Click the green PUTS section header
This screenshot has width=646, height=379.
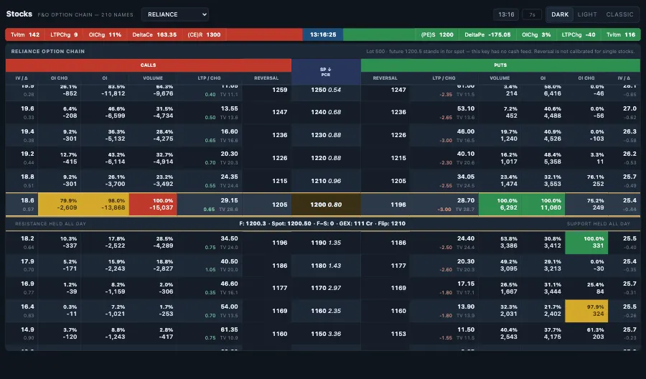coord(500,65)
